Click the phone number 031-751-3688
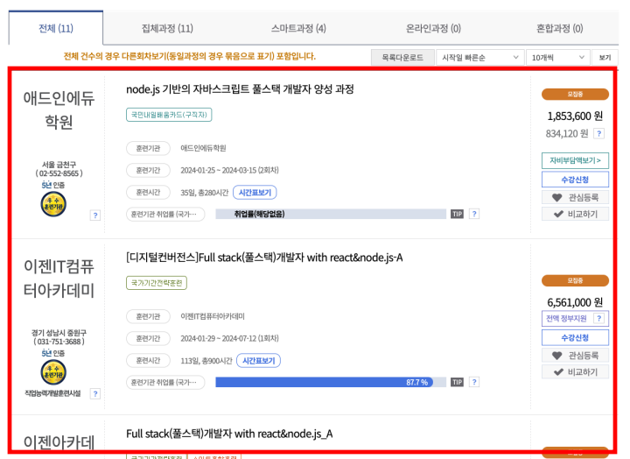Viewport: 630px width, 459px height. point(59,342)
